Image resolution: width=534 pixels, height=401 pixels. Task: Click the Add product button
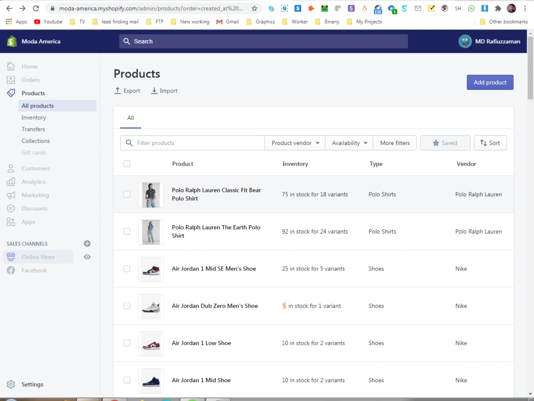pyautogui.click(x=490, y=82)
